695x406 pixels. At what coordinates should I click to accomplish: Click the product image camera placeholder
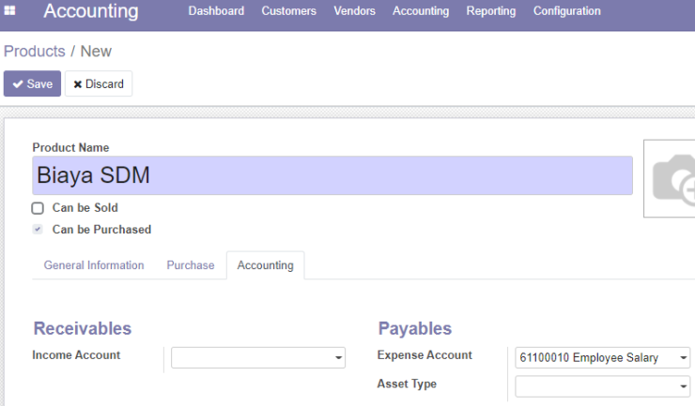pos(670,178)
